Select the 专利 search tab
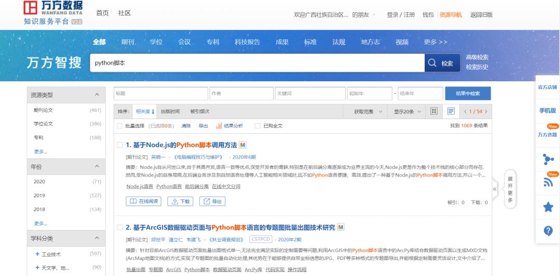This screenshot has height=276, width=560. [x=213, y=42]
